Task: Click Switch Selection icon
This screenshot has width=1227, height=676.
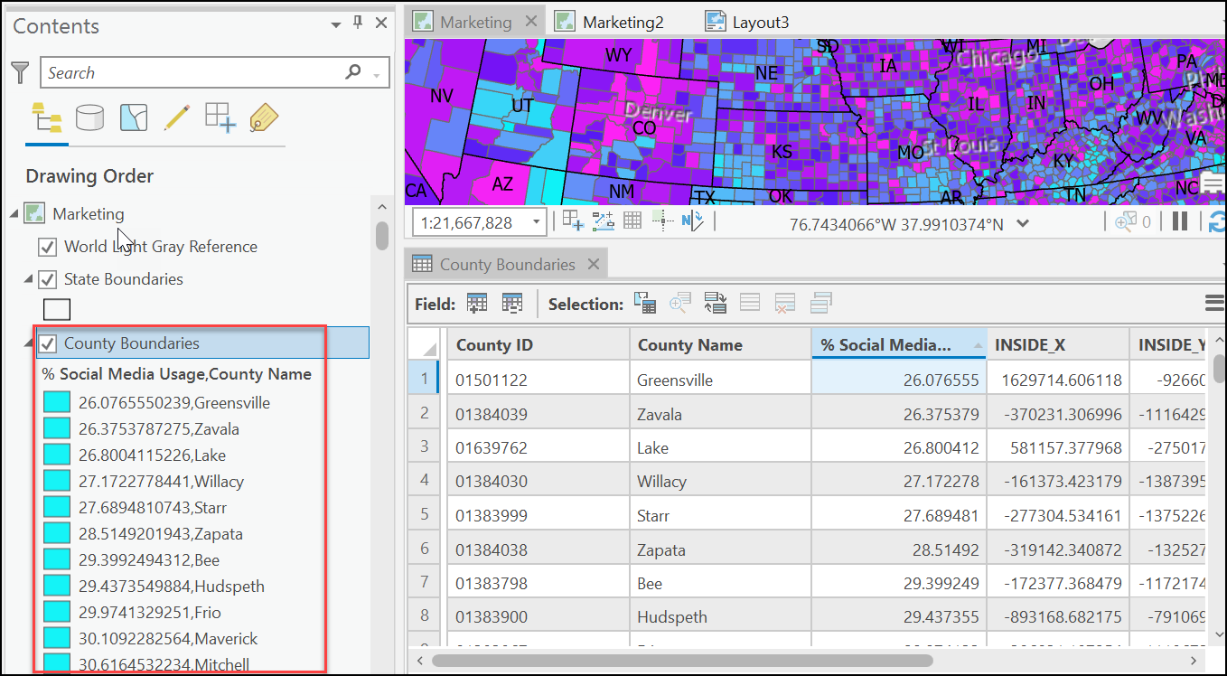Action: coord(716,304)
